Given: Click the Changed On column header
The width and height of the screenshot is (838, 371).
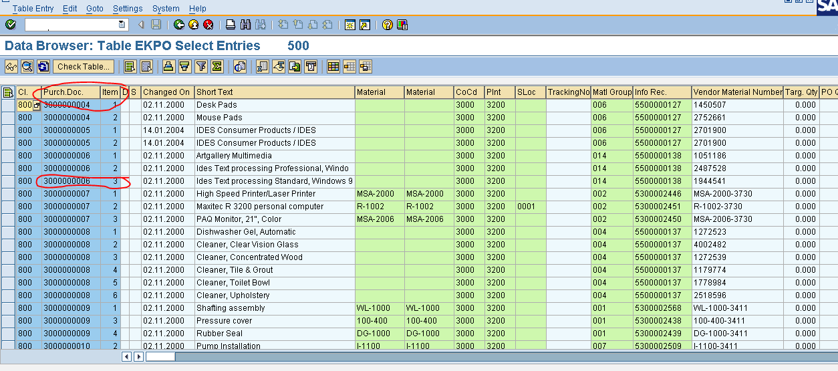Looking at the screenshot, I should (x=167, y=92).
